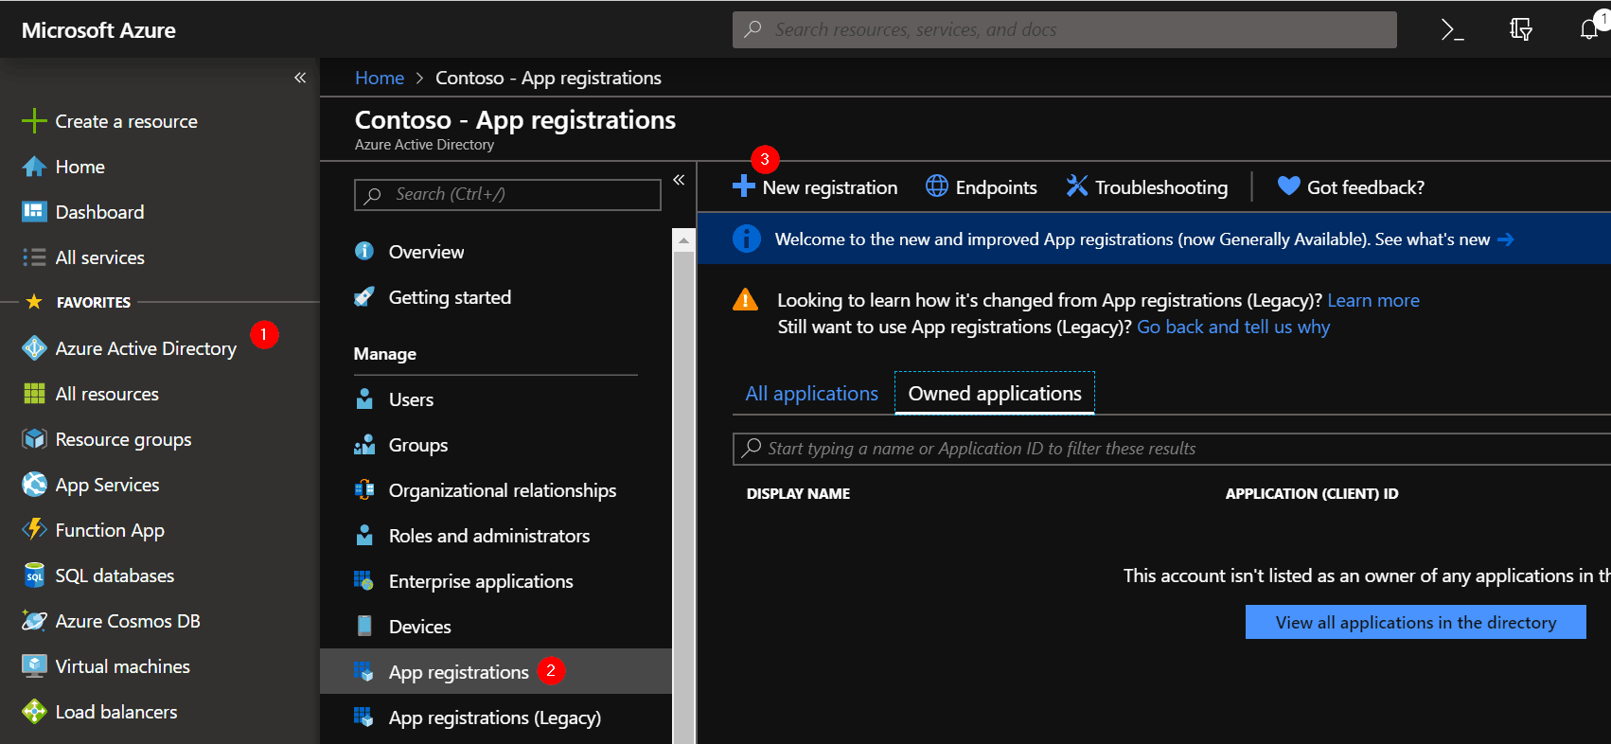Click the App Services globe icon
This screenshot has height=744, width=1611.
[34, 485]
